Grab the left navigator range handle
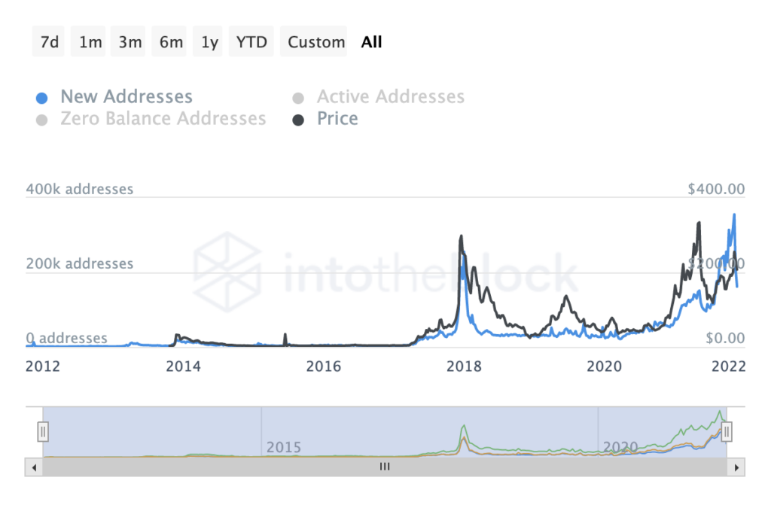This screenshot has width=771, height=514. [43, 432]
